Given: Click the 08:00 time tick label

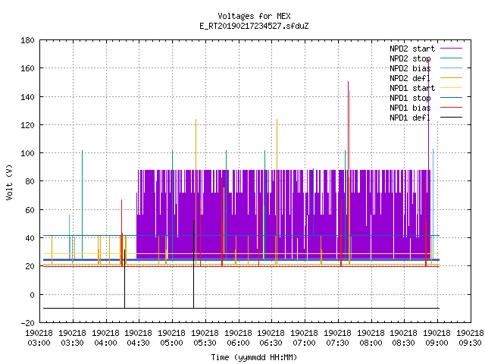Looking at the screenshot, I should point(371,343).
